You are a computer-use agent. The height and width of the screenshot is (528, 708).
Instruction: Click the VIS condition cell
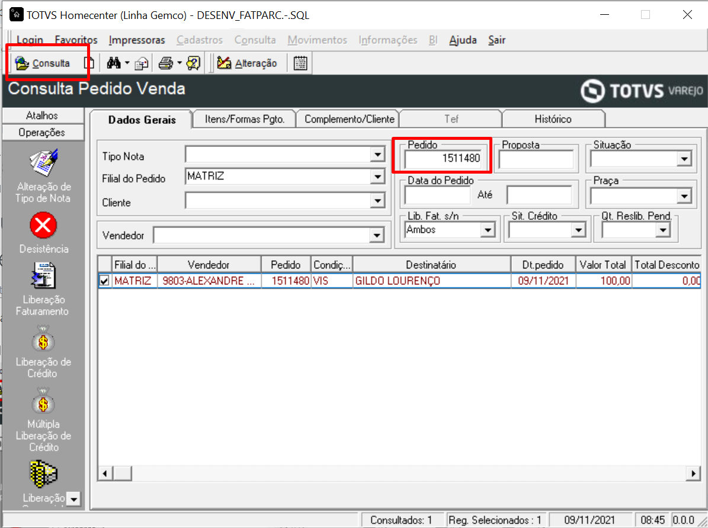point(332,281)
